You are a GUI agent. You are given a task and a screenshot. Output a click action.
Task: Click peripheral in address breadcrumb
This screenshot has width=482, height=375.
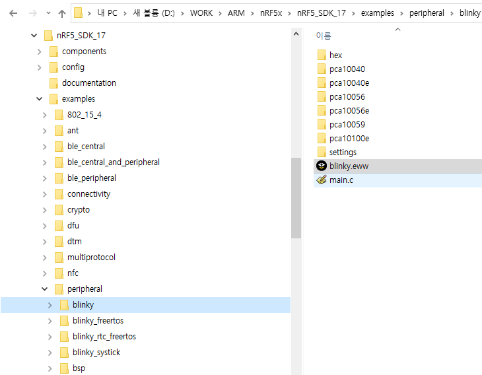coord(427,13)
